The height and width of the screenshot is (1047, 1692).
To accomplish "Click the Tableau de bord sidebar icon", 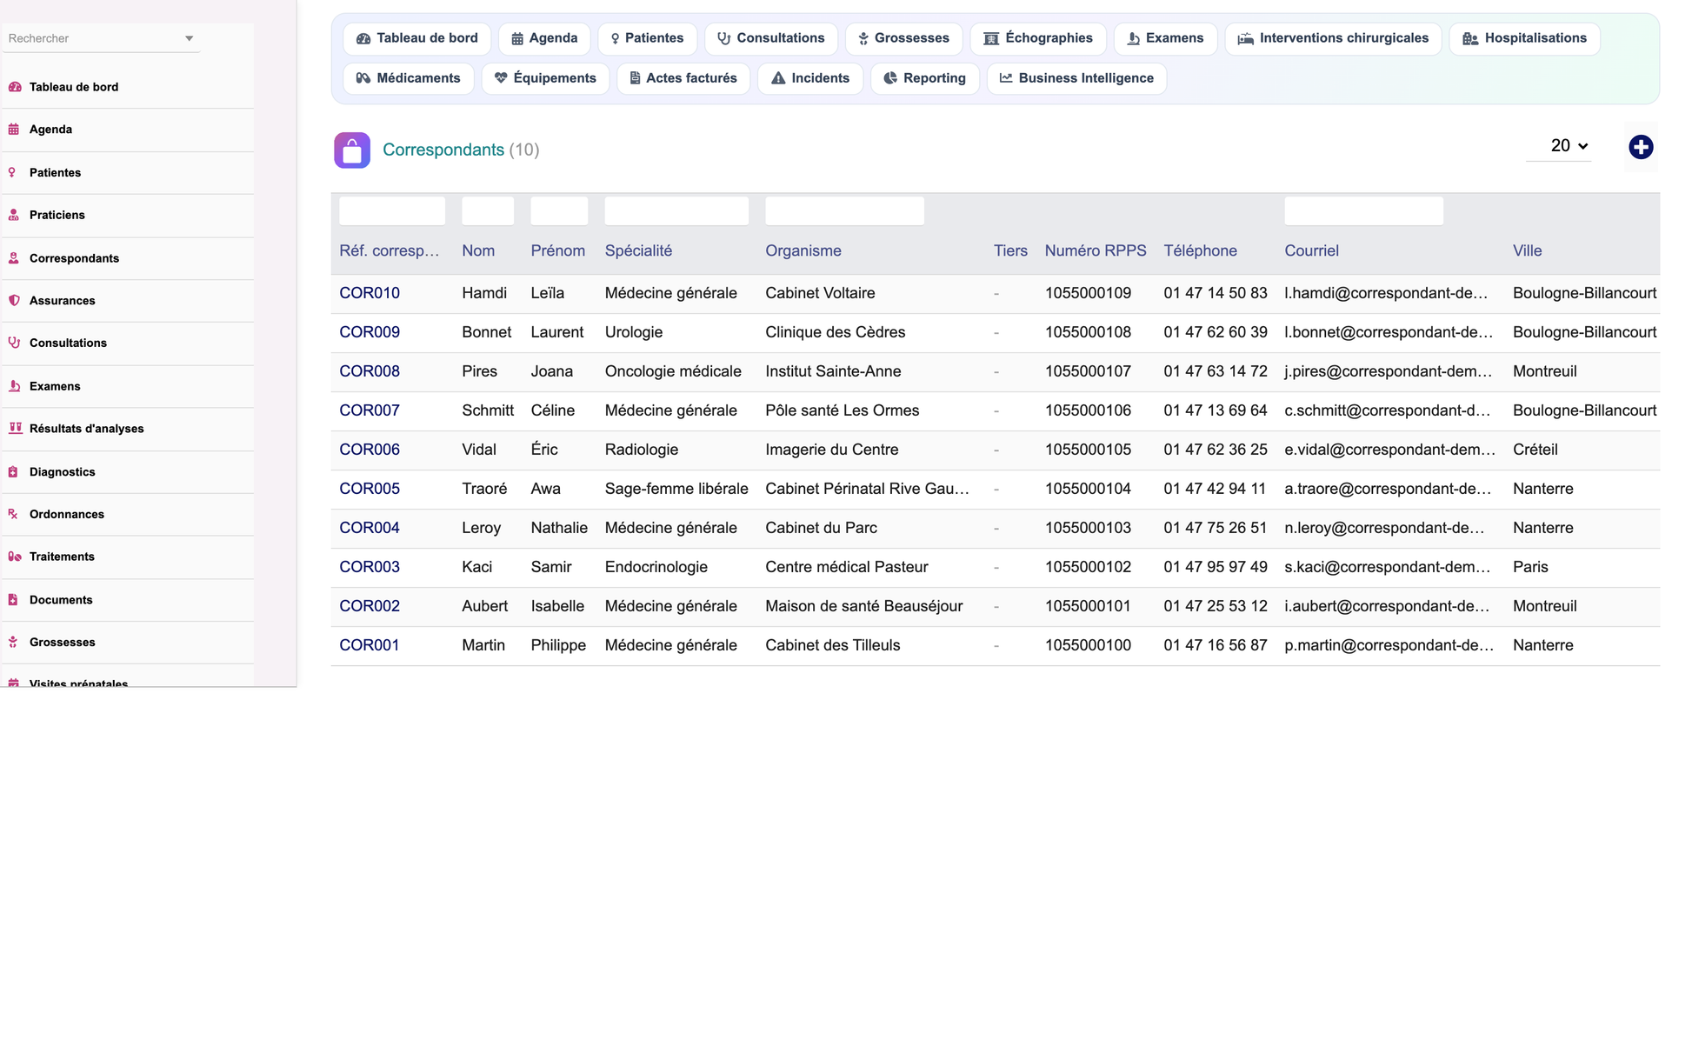I will [15, 87].
